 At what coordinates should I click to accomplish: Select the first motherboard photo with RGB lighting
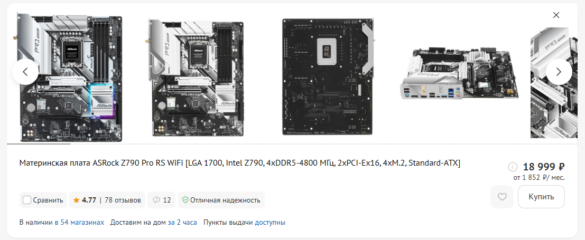point(70,78)
